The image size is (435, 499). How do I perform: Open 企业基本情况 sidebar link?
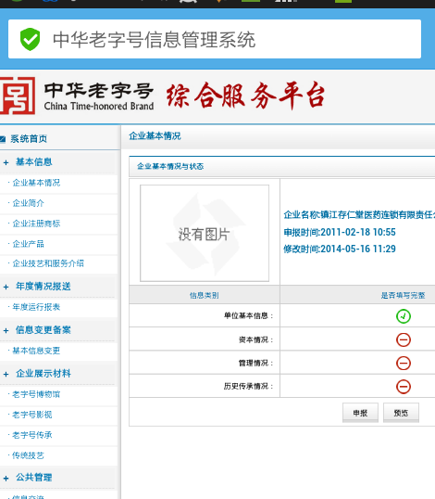coord(36,183)
